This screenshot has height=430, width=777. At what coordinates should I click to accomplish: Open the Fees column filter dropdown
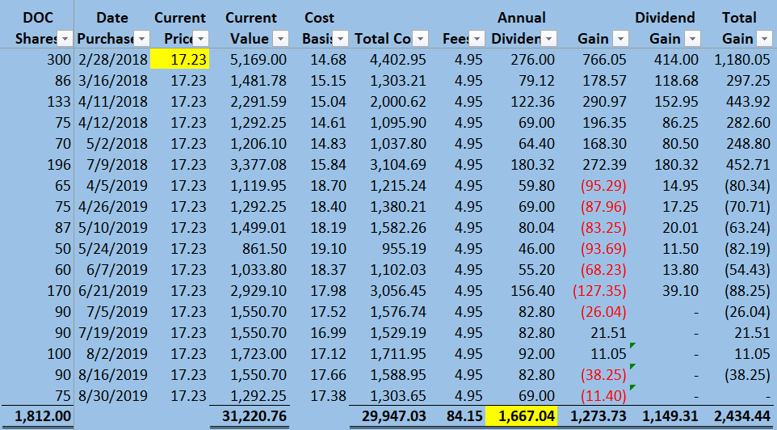(x=477, y=38)
